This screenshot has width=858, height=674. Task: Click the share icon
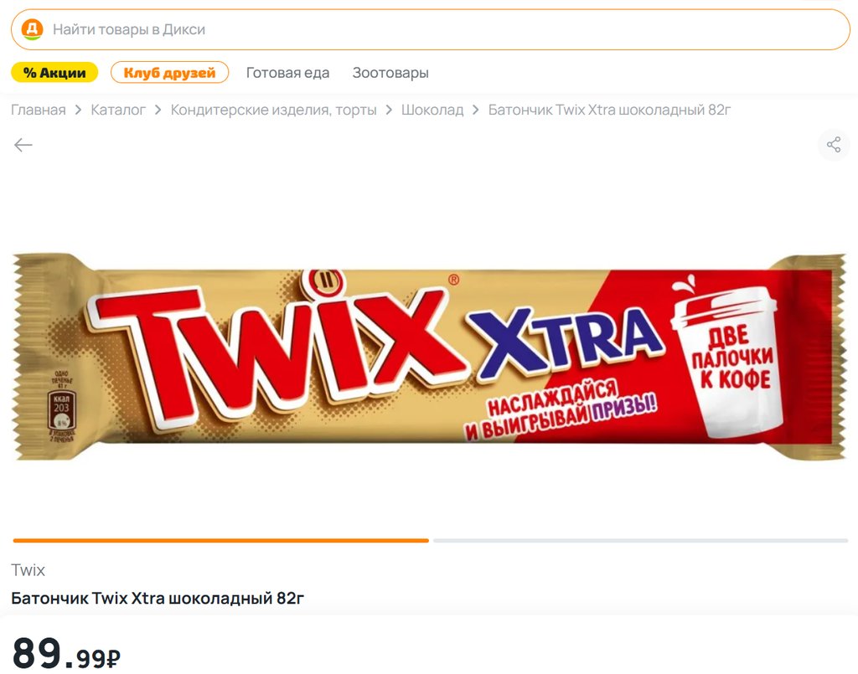point(834,145)
